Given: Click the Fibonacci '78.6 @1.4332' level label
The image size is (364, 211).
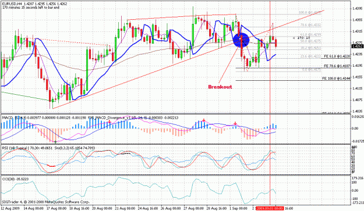Looking at the screenshot, I should click(x=310, y=25).
